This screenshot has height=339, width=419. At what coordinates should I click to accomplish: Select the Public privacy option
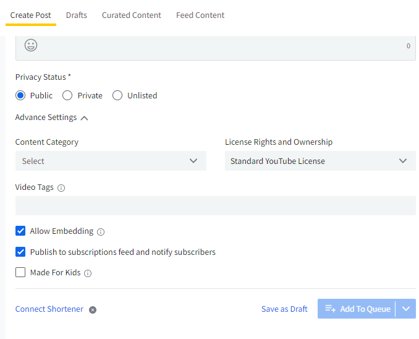point(20,95)
